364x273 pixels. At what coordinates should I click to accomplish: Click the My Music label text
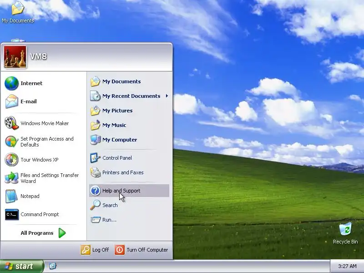click(x=114, y=125)
